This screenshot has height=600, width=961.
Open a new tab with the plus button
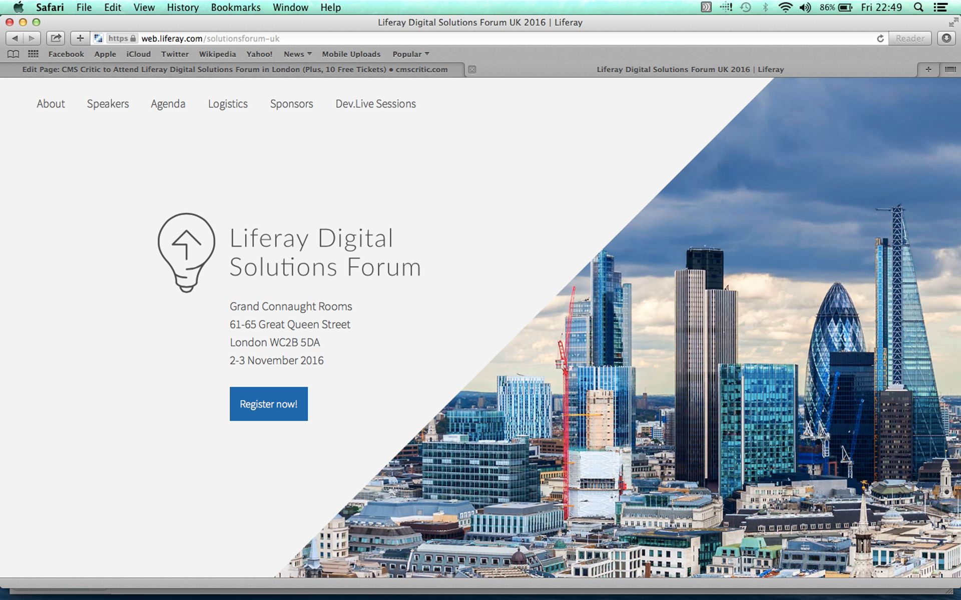click(928, 69)
